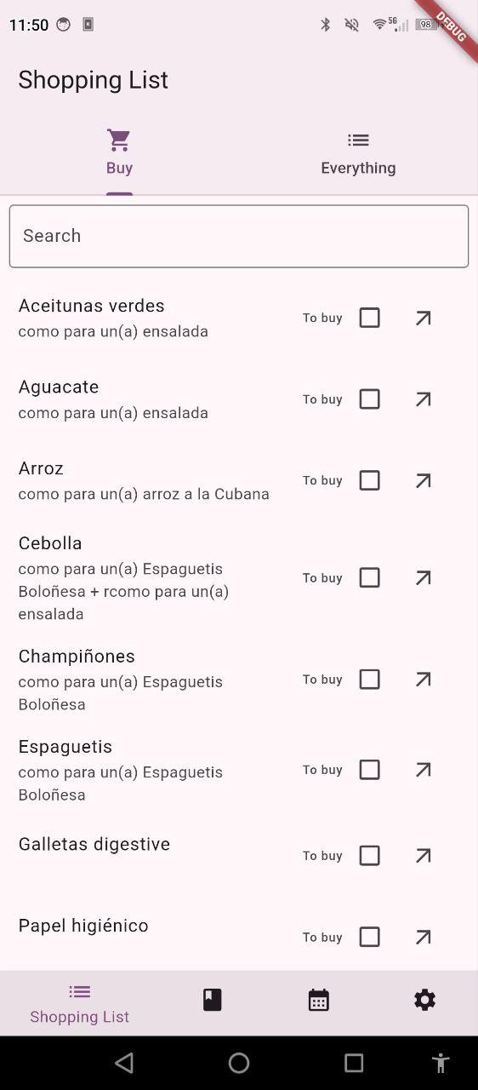The image size is (478, 1090).
Task: Check the To buy box for Arroz
Action: click(x=369, y=480)
